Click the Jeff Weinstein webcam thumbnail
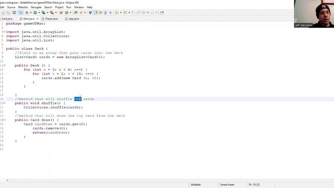 314,14
